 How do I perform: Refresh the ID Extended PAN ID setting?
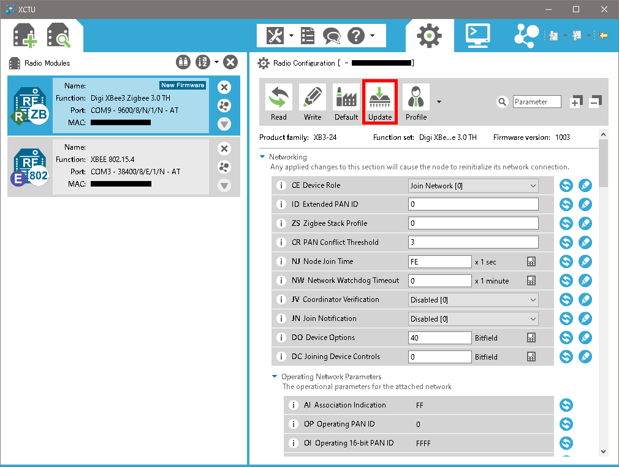coord(566,204)
